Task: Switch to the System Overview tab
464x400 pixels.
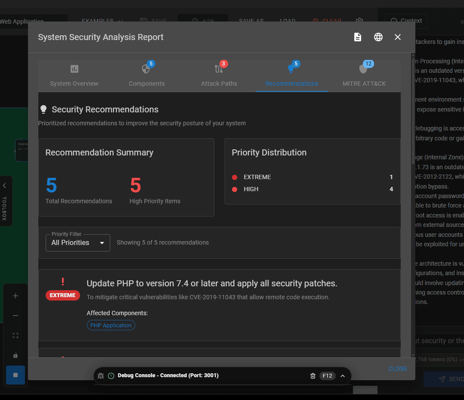Action: pyautogui.click(x=74, y=76)
